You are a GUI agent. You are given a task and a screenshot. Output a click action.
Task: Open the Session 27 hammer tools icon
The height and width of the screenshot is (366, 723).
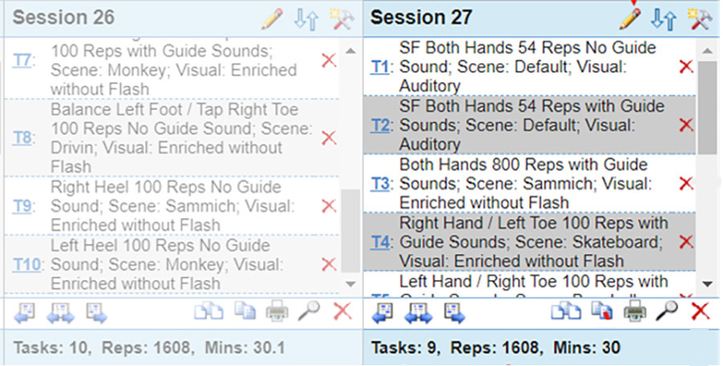[700, 20]
